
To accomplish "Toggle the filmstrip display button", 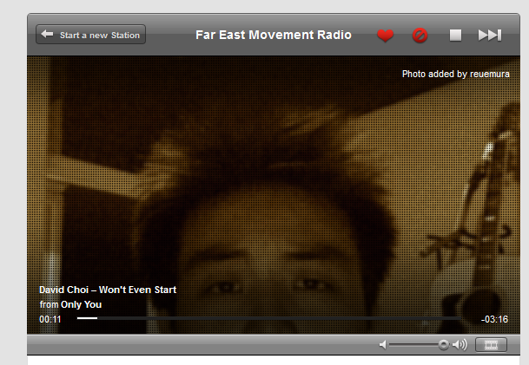I will point(491,344).
